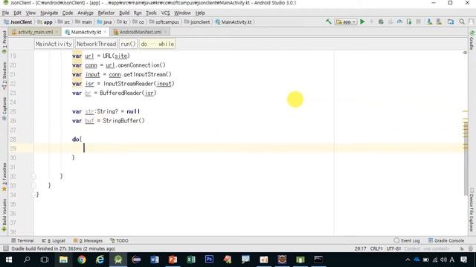
Task: Open the Help menu
Action: (200, 13)
